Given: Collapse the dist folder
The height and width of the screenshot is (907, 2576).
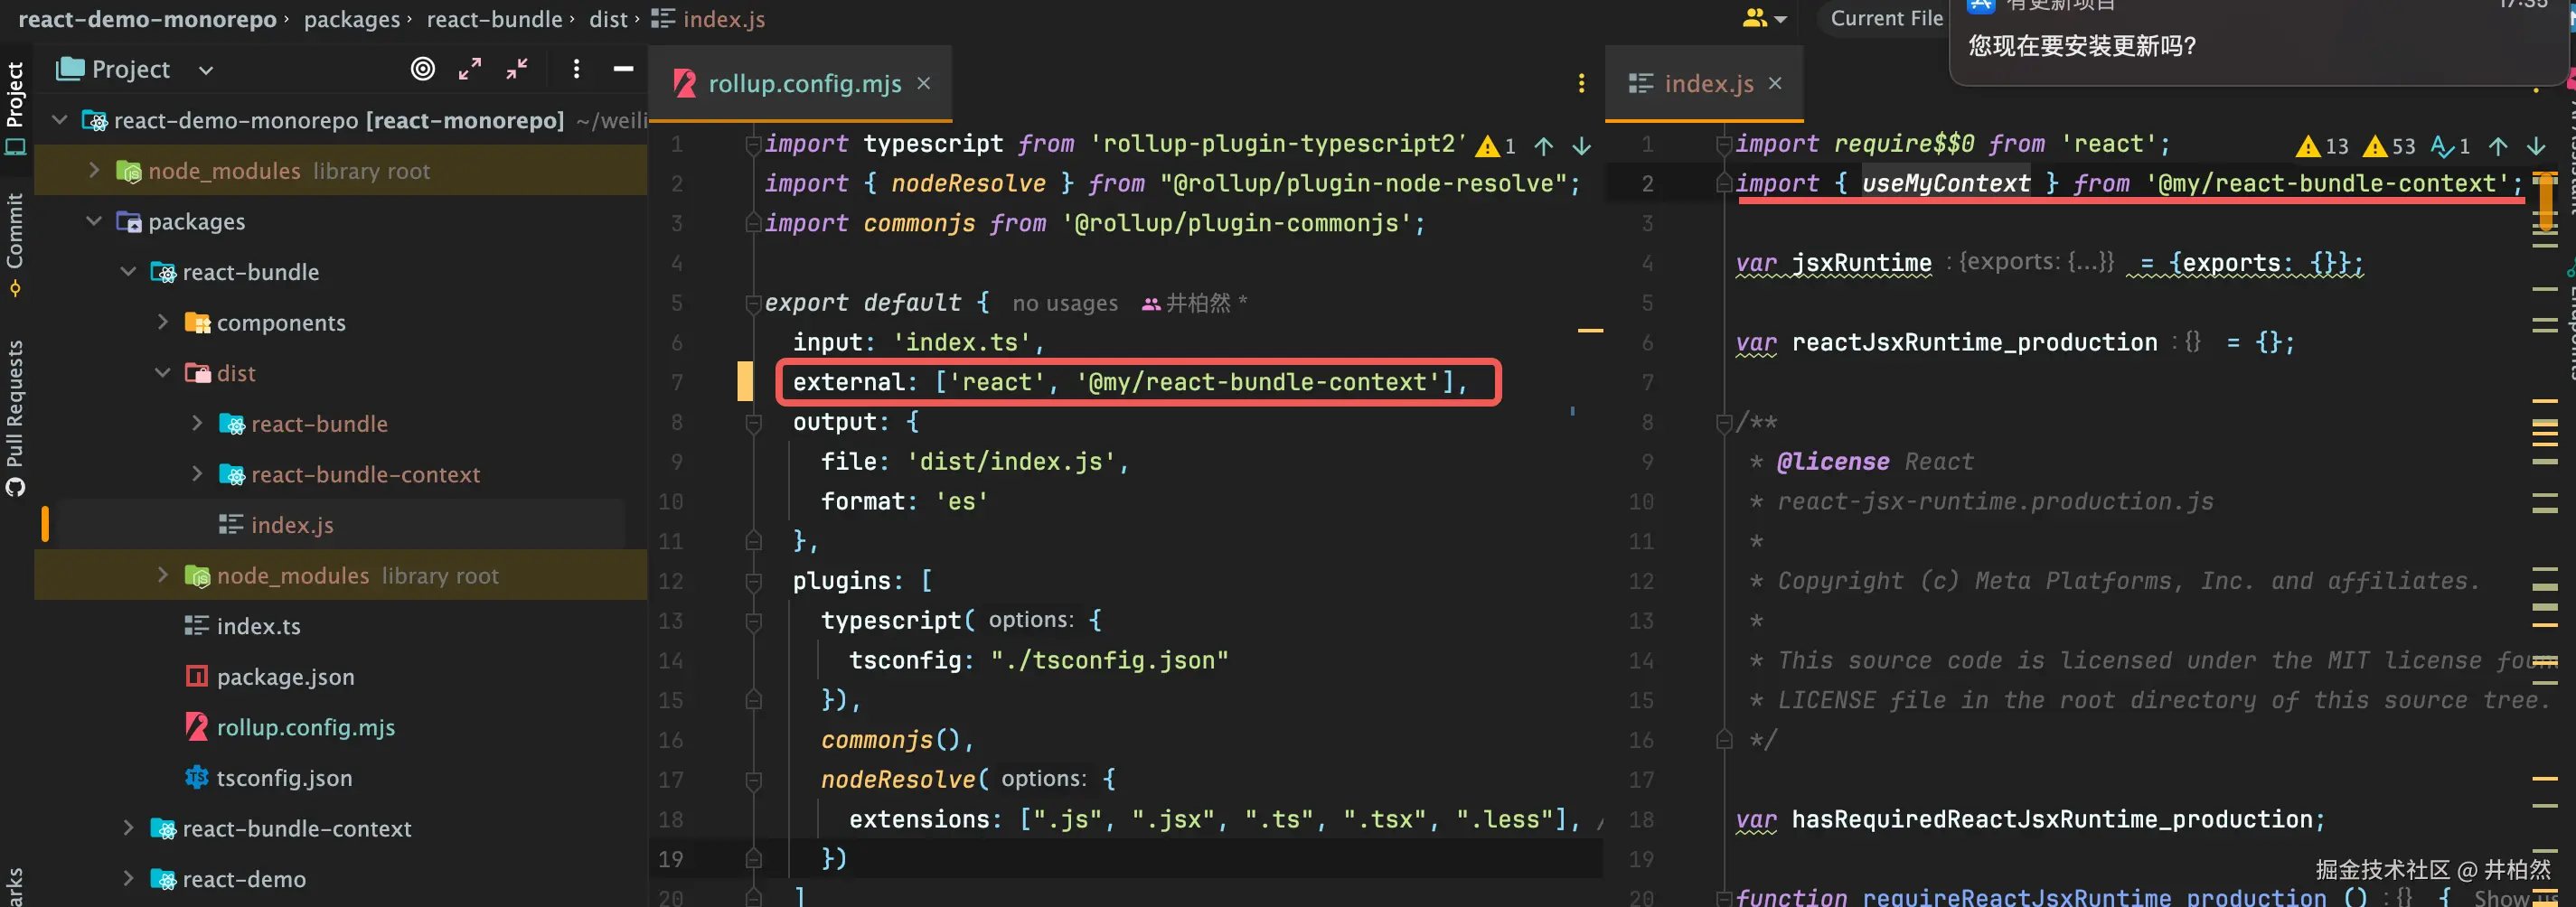Looking at the screenshot, I should (x=163, y=373).
